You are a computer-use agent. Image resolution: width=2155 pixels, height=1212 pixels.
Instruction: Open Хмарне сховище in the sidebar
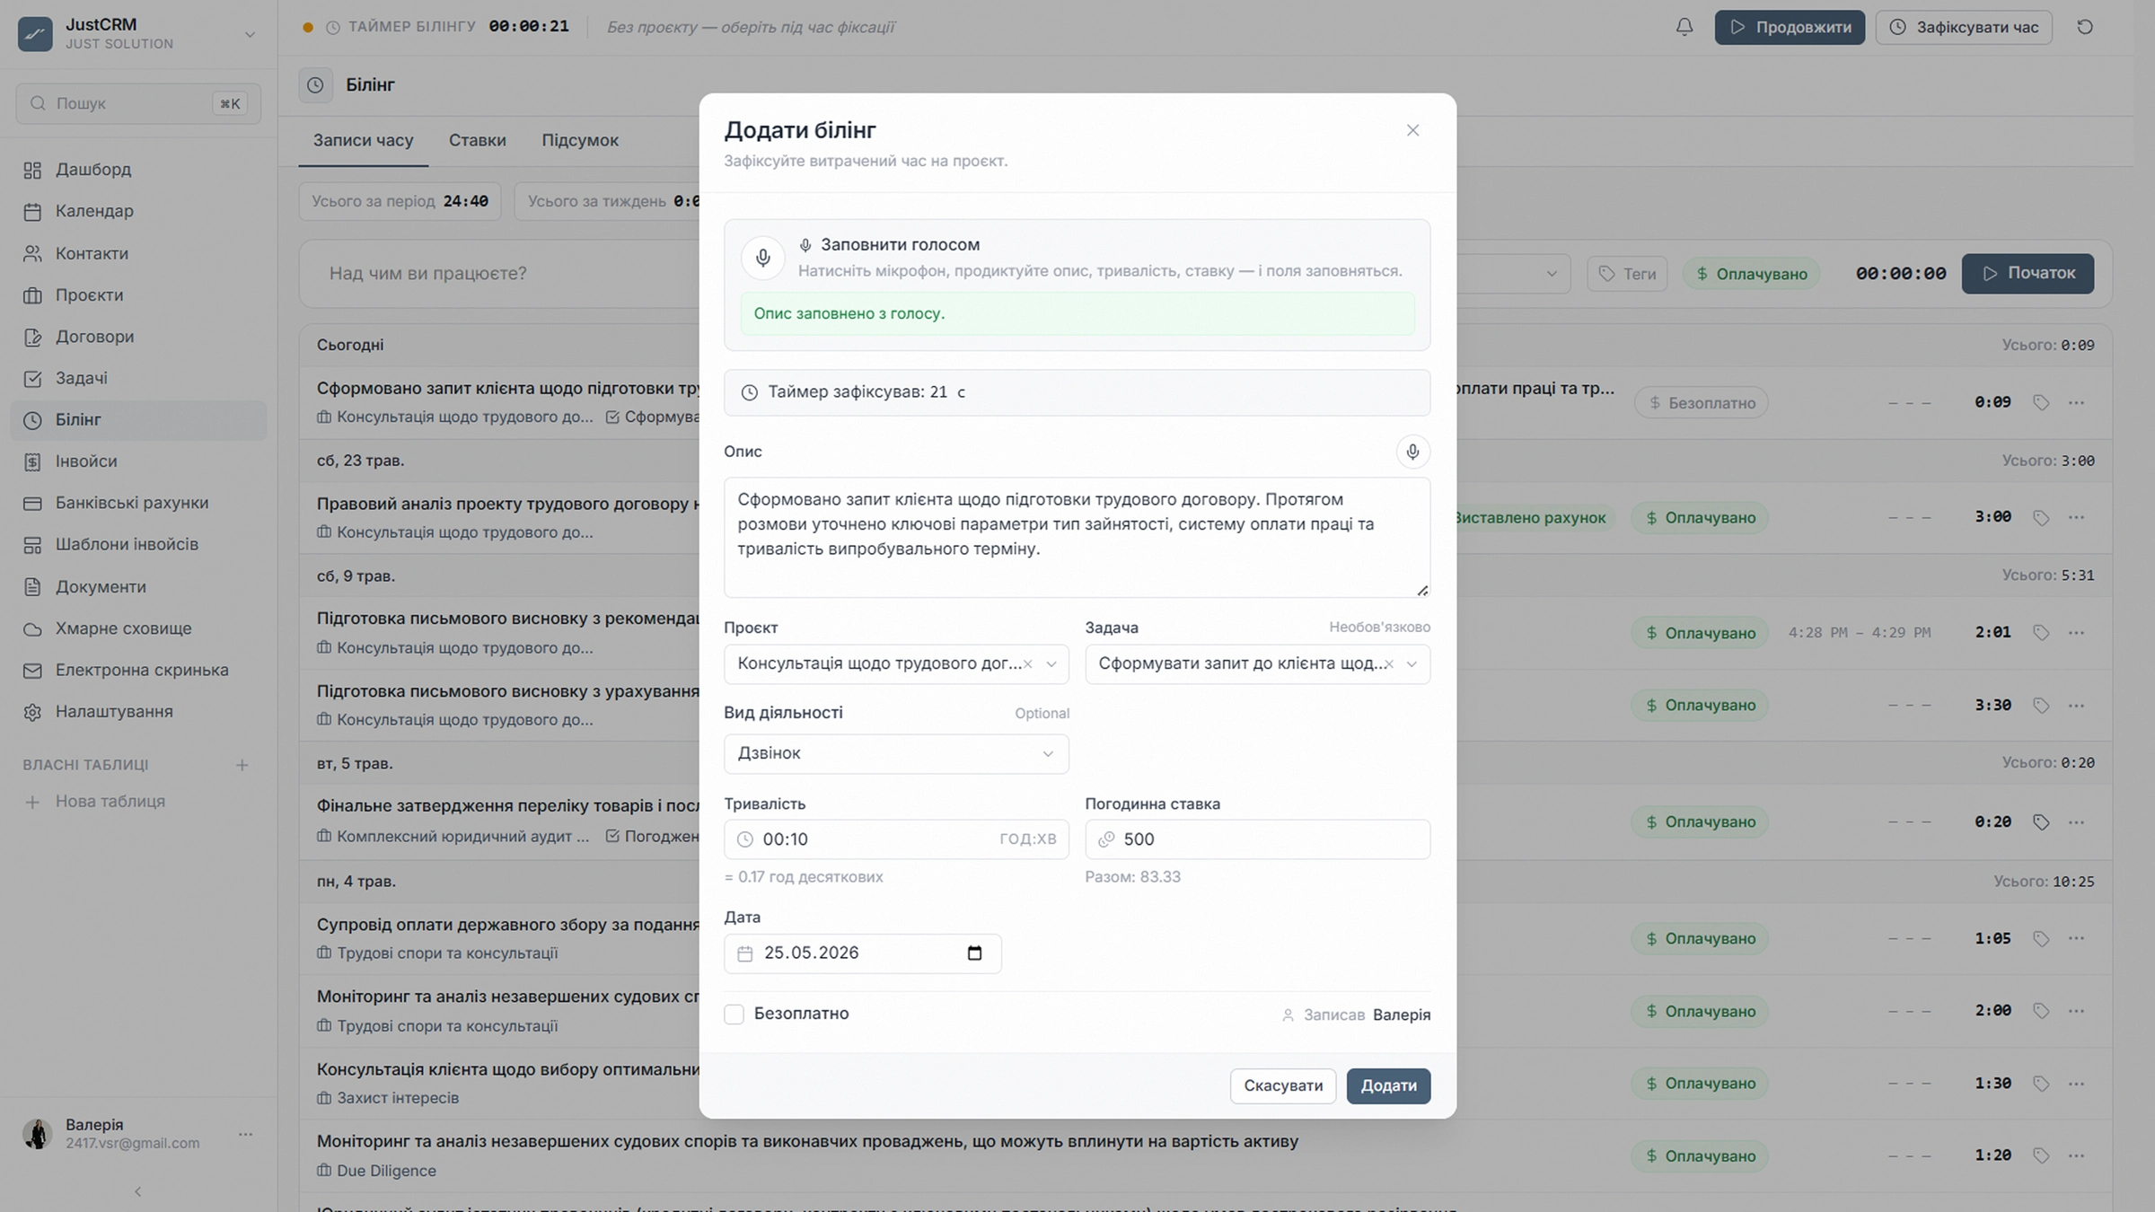[138, 628]
